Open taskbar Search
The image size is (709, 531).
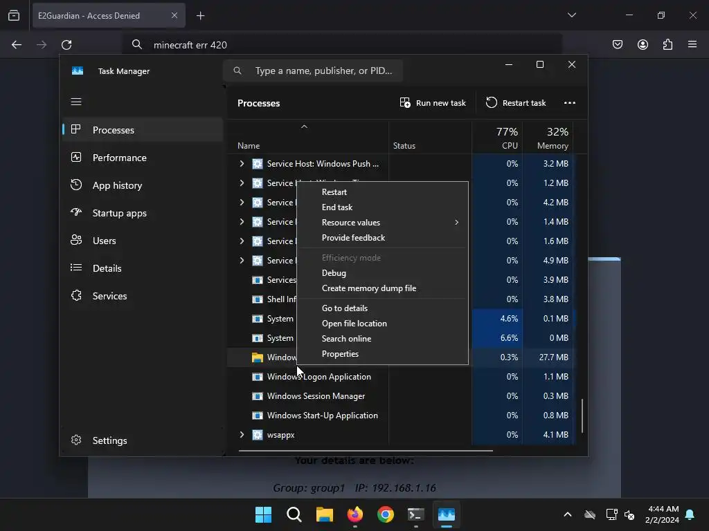point(294,514)
